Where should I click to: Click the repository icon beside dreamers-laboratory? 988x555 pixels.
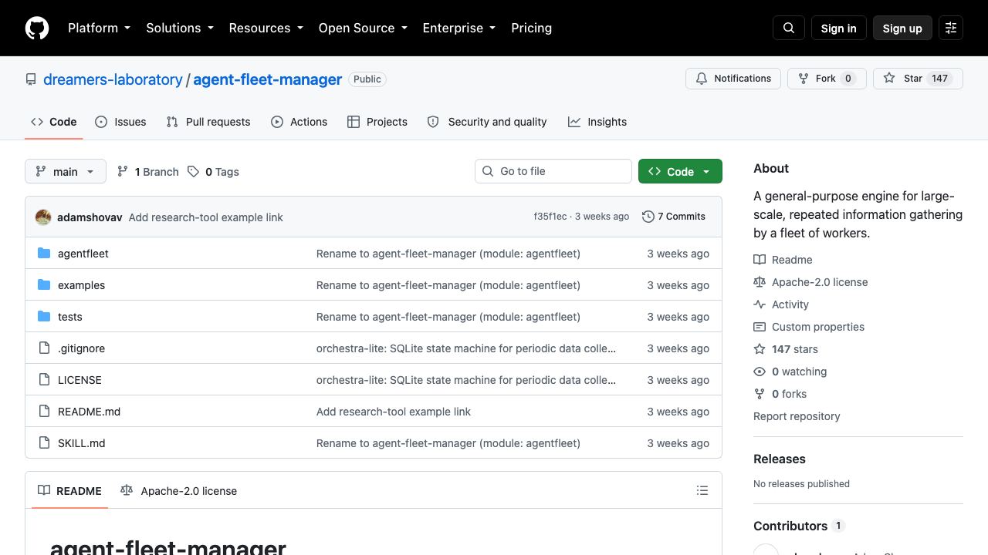coord(31,79)
